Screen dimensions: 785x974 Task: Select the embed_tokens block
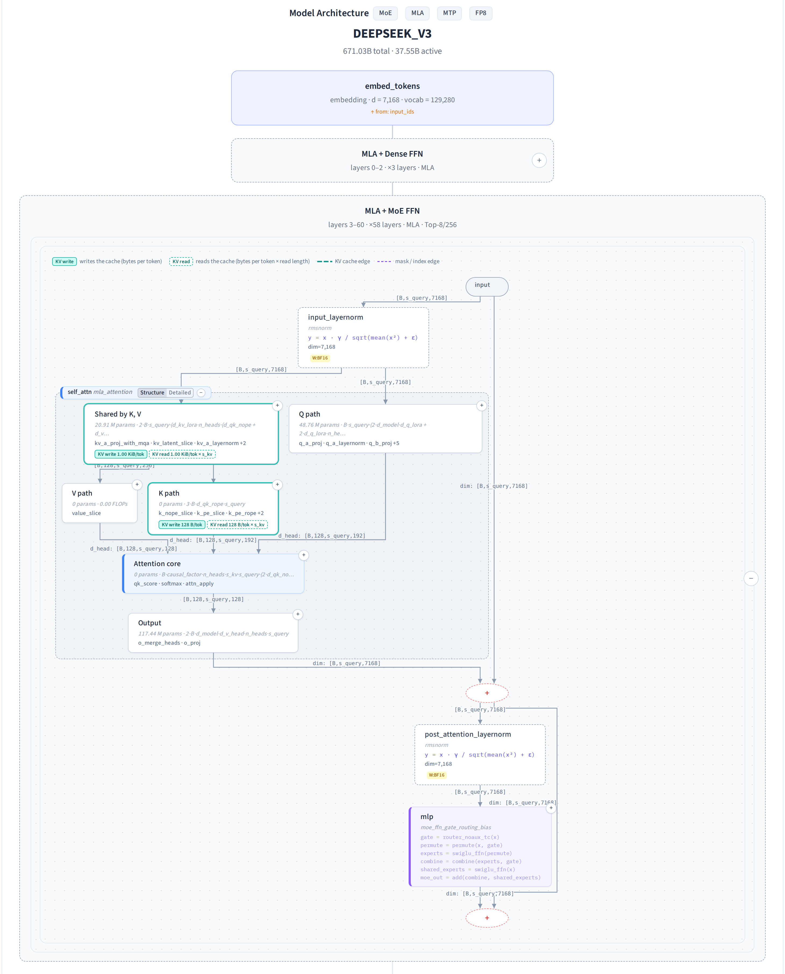(393, 98)
